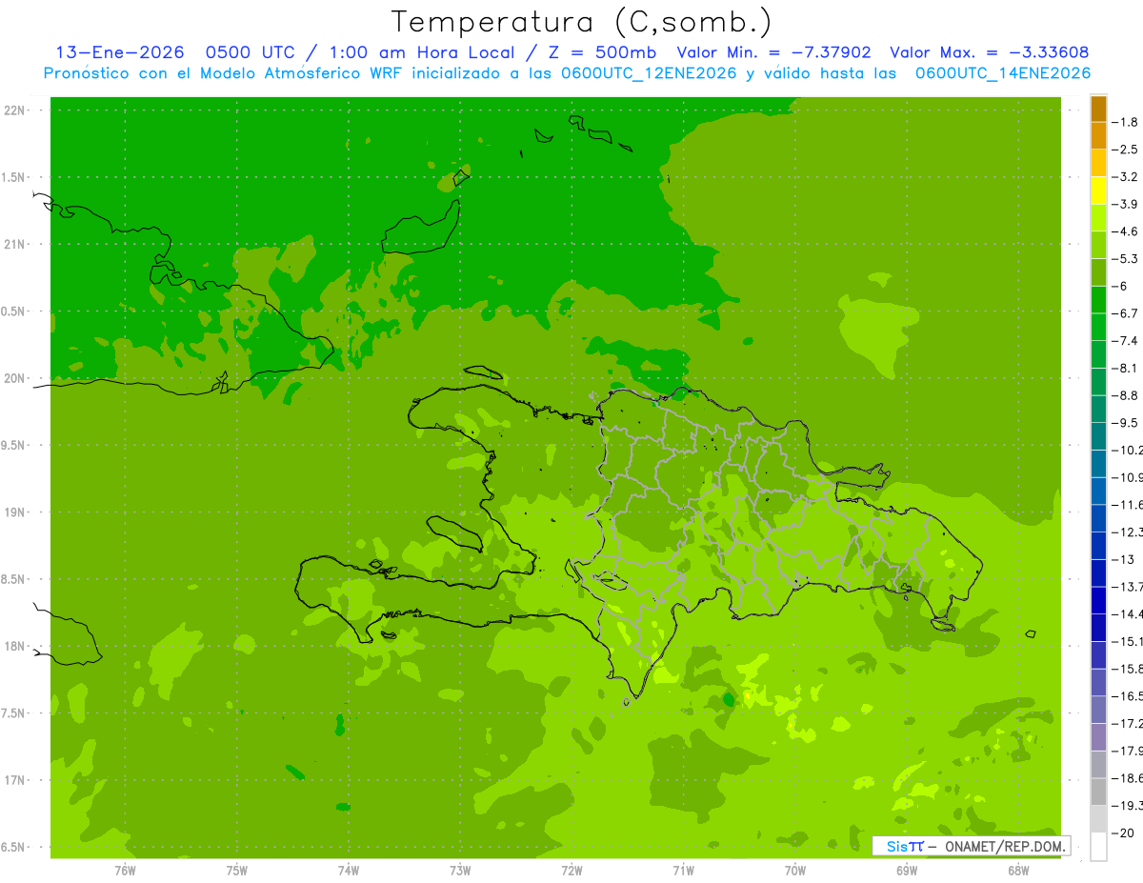Pick the blue swatch between -11.6 and -12.3
The height and width of the screenshot is (883, 1143).
(x=1098, y=518)
